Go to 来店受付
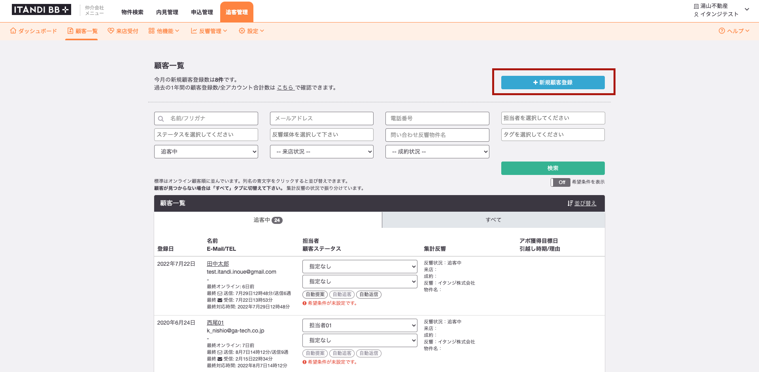 123,31
